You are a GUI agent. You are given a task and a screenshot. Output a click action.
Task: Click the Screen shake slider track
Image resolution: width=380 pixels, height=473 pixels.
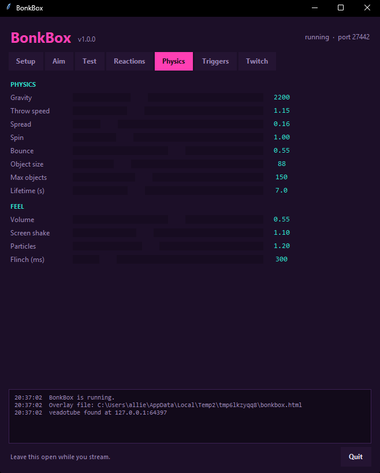[x=168, y=232]
